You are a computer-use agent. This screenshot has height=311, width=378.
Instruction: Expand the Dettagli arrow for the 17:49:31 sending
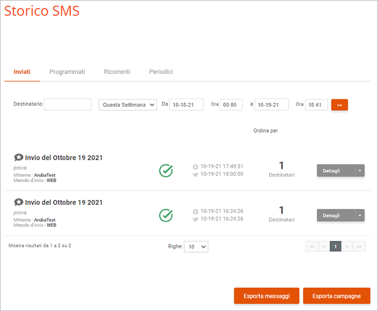[x=360, y=171]
